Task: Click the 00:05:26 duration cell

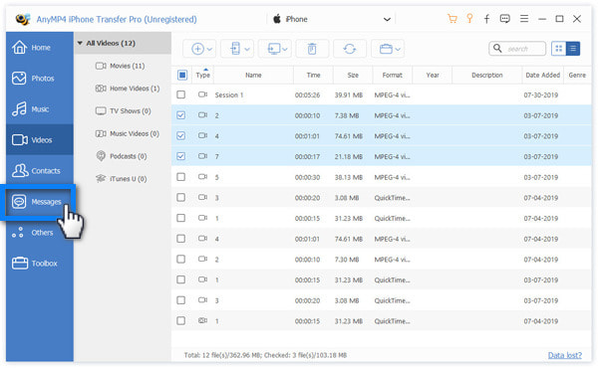Action: click(307, 94)
